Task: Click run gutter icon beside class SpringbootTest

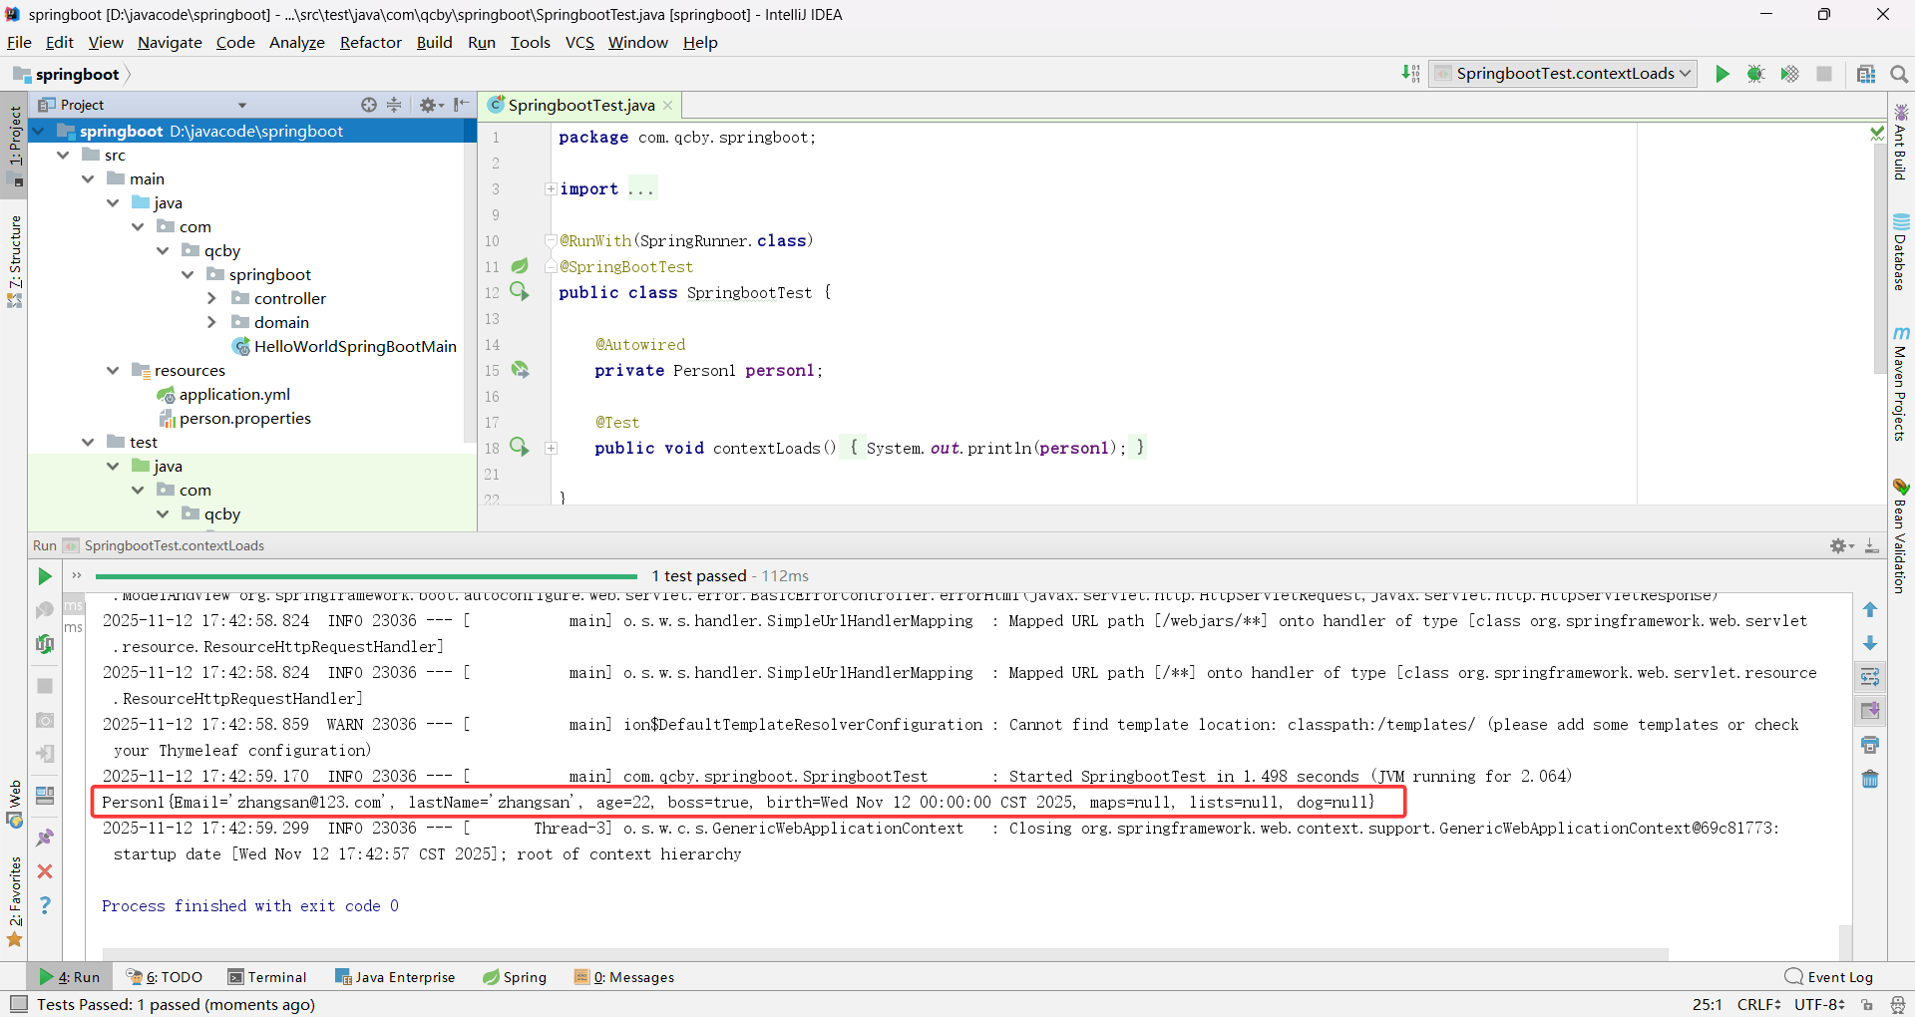Action: tap(520, 291)
